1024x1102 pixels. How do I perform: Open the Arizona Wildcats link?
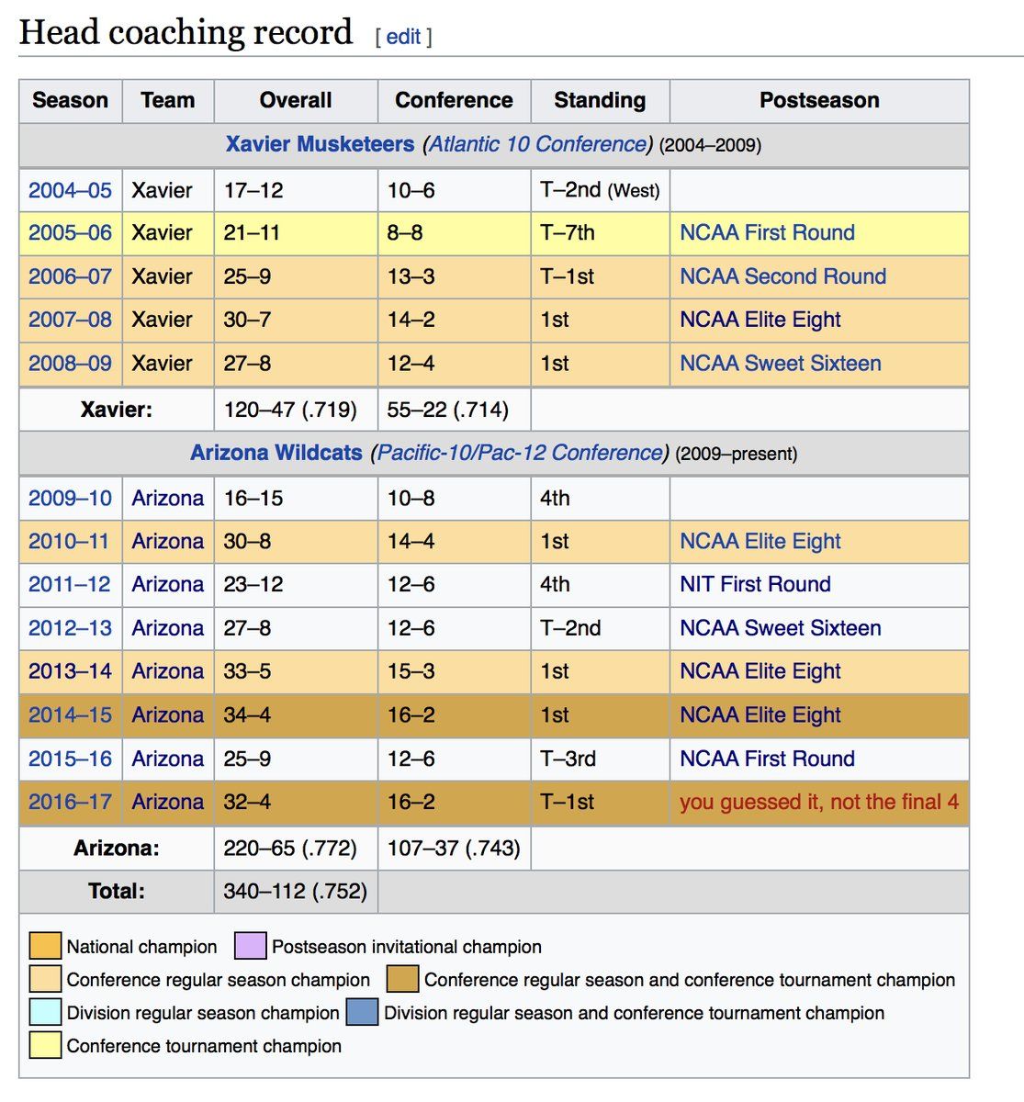276,453
